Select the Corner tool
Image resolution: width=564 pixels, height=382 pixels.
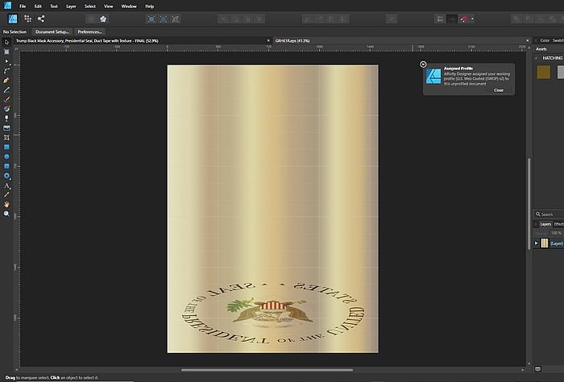pos(6,71)
